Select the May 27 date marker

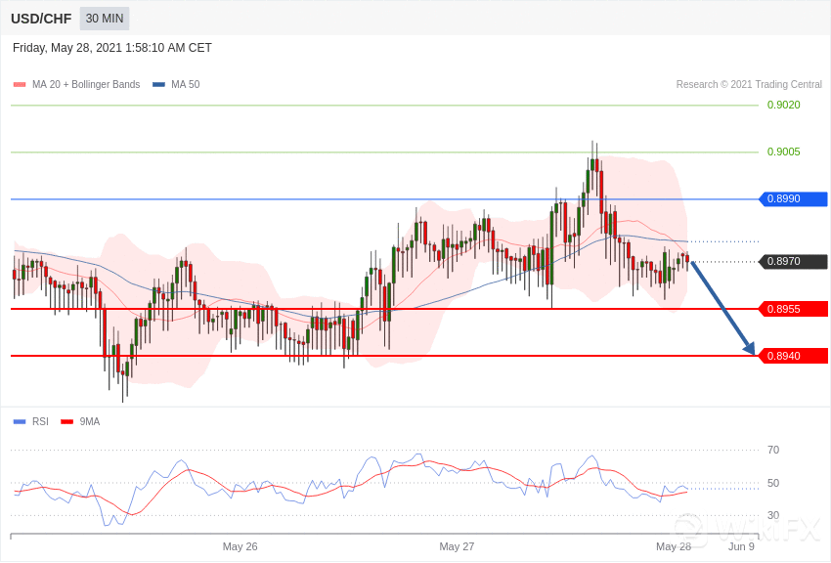pyautogui.click(x=457, y=546)
